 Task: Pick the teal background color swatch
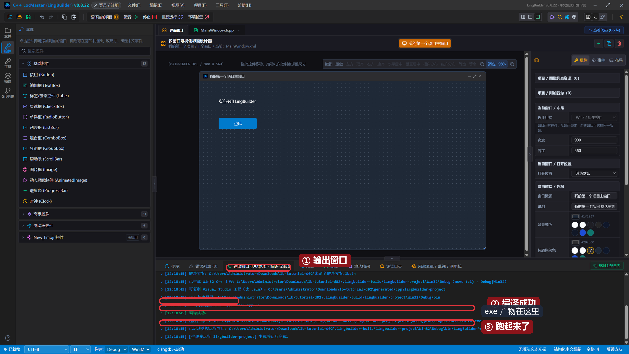click(591, 233)
